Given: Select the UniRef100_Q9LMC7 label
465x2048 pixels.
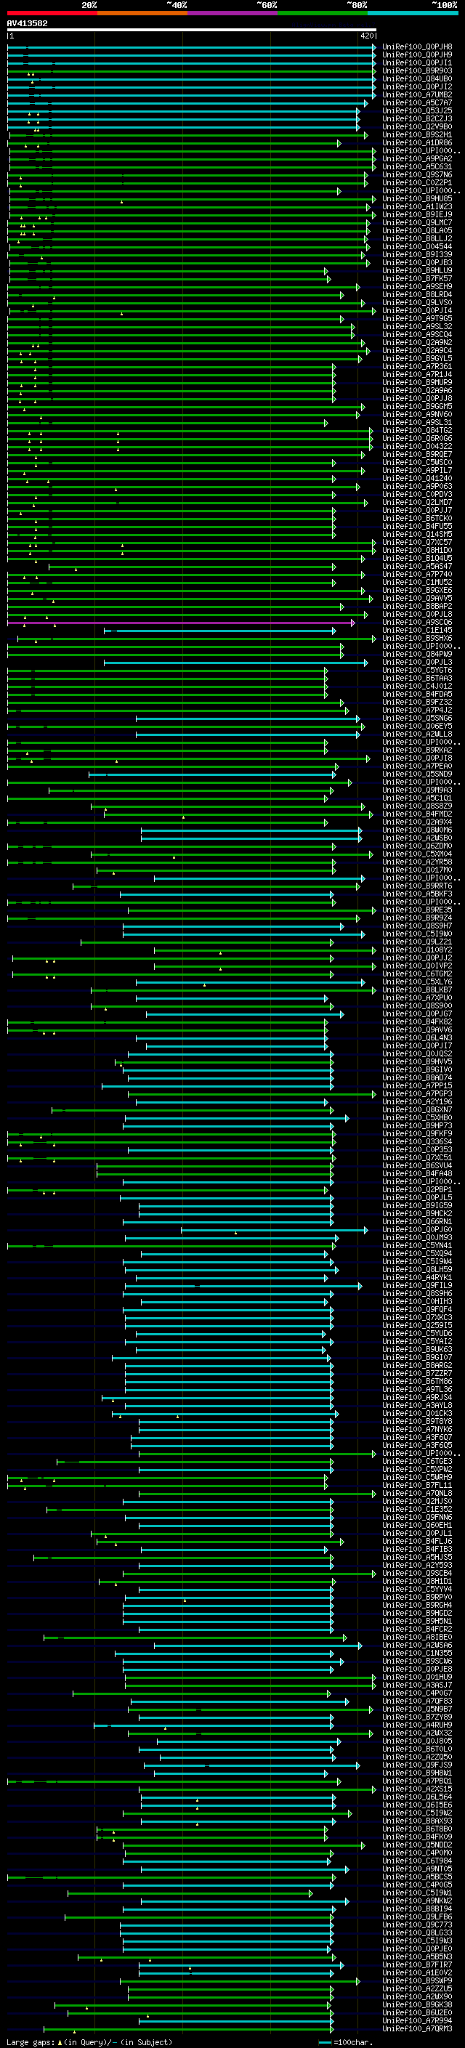Looking at the screenshot, I should click(x=417, y=222).
